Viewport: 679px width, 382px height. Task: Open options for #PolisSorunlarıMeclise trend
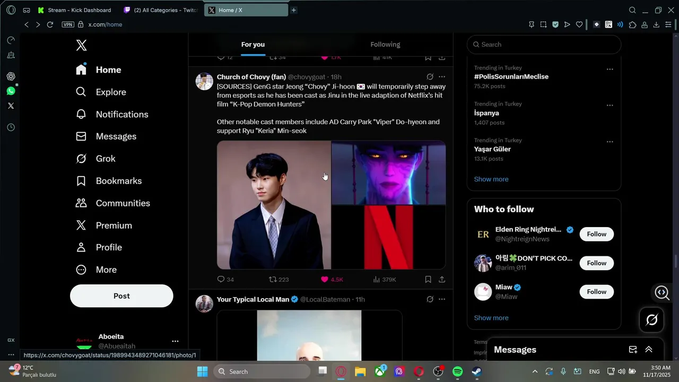[x=610, y=69]
